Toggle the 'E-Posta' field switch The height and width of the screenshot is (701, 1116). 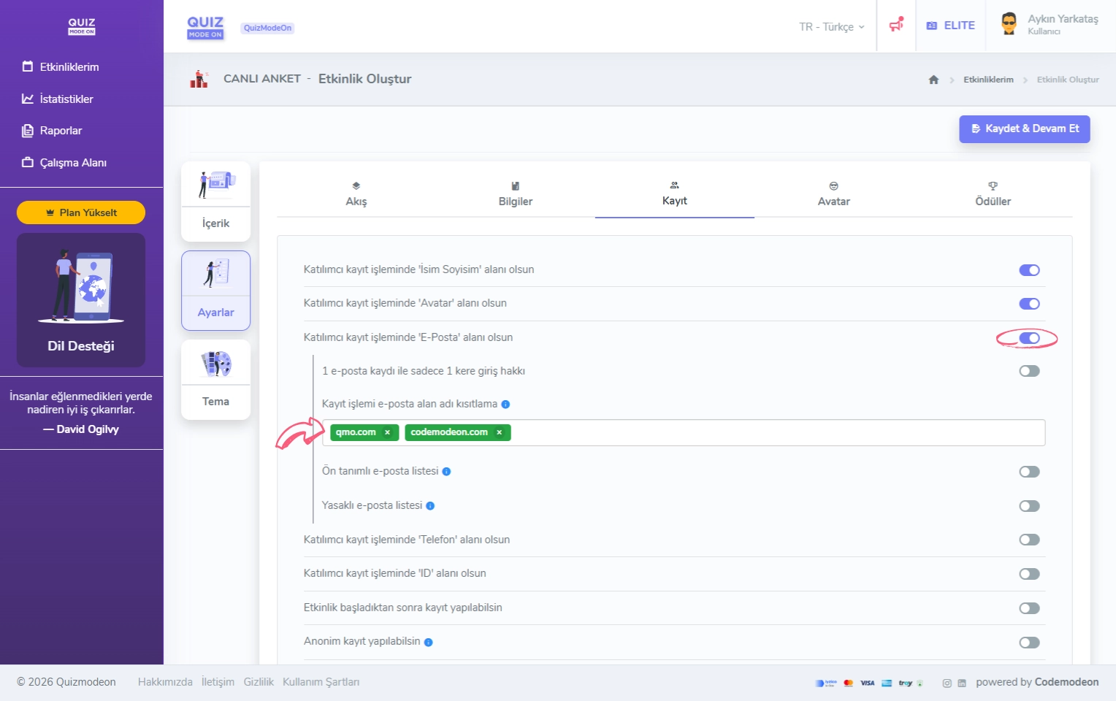[x=1029, y=338]
